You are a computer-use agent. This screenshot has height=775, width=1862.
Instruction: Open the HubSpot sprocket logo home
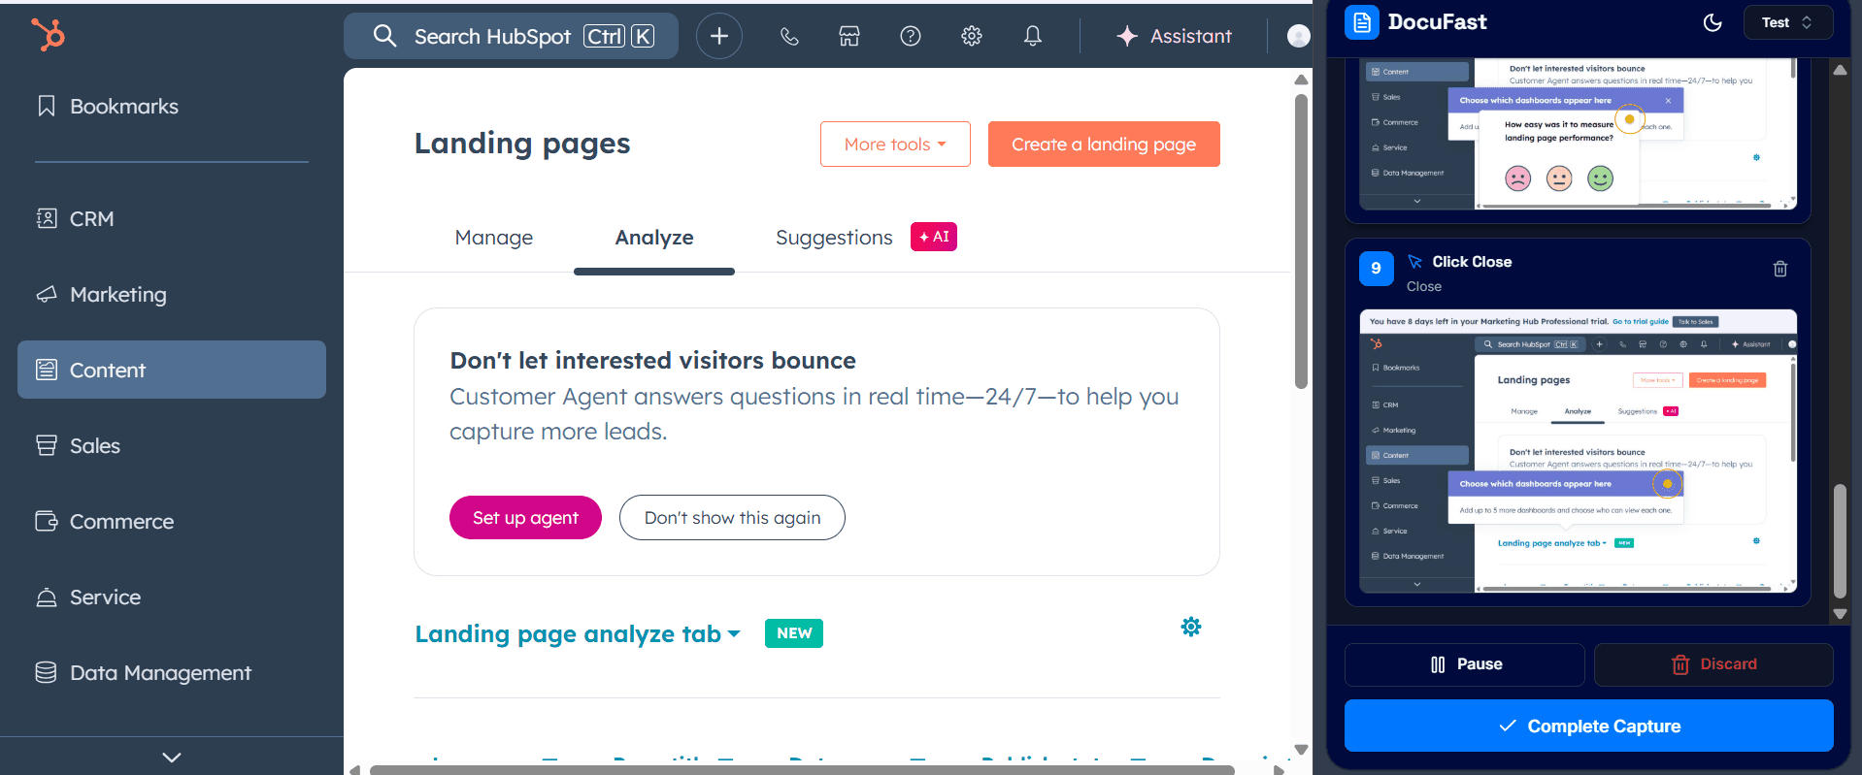(x=48, y=35)
